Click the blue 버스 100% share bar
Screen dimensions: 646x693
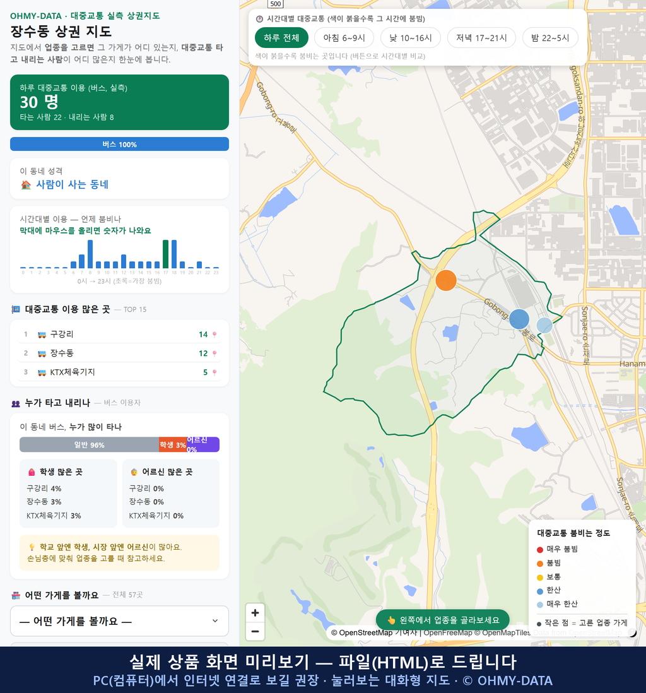point(119,144)
